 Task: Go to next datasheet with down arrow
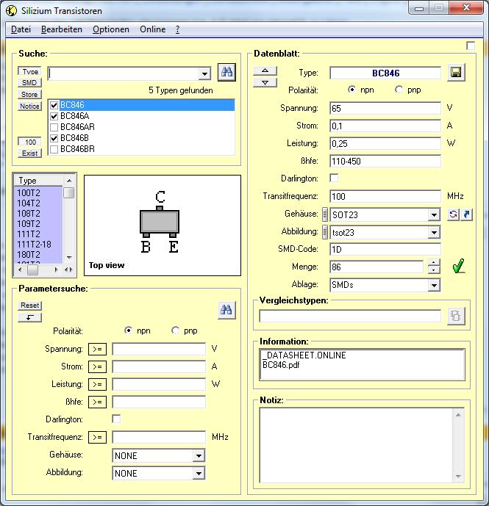(265, 82)
